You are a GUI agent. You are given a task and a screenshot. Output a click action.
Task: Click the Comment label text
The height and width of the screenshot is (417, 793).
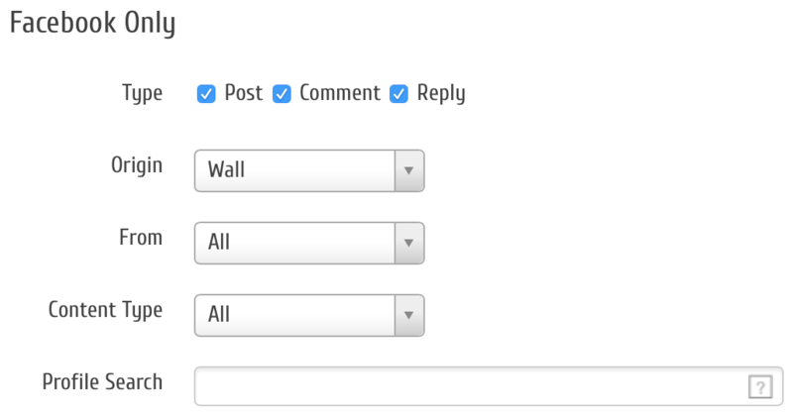tap(339, 94)
